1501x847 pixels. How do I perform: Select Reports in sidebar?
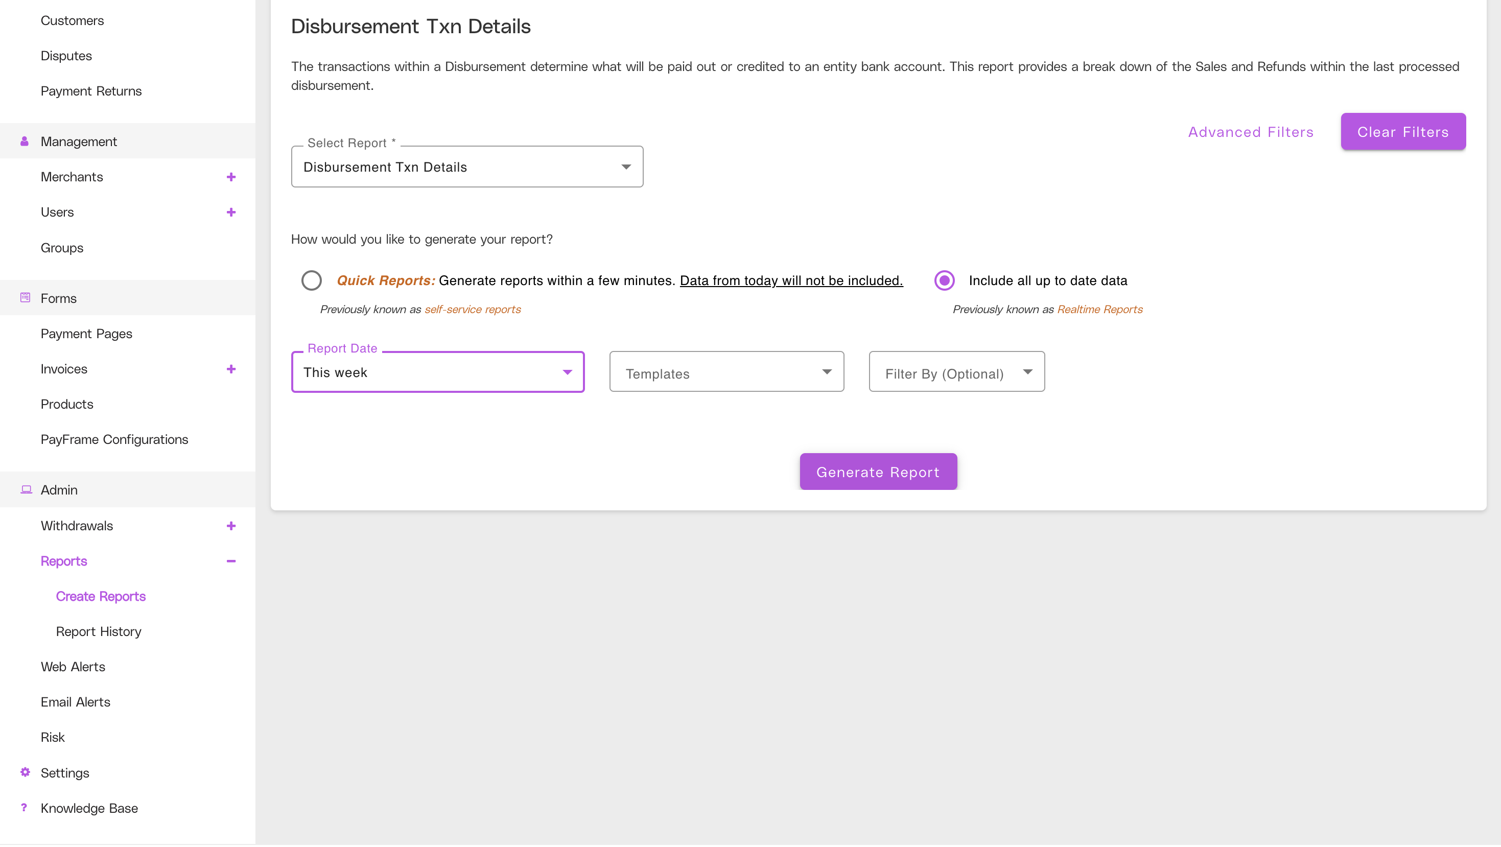pos(64,561)
